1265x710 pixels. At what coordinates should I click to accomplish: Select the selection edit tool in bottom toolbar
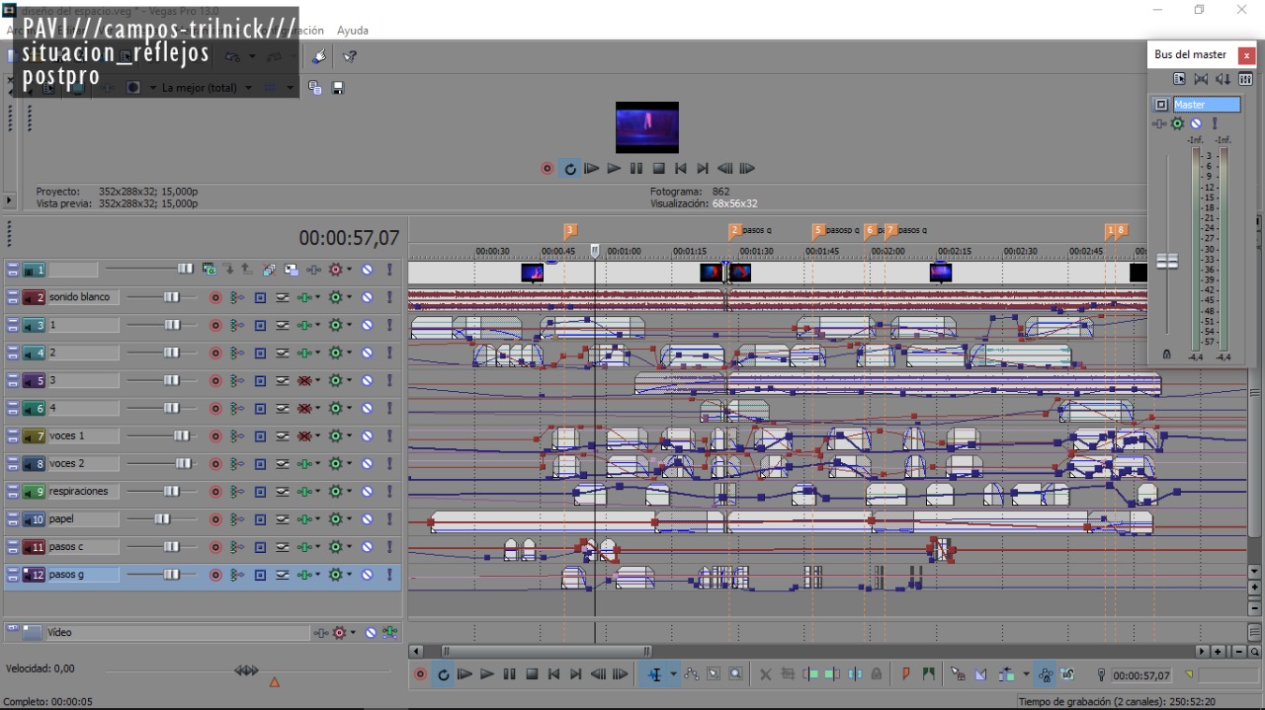pos(714,674)
